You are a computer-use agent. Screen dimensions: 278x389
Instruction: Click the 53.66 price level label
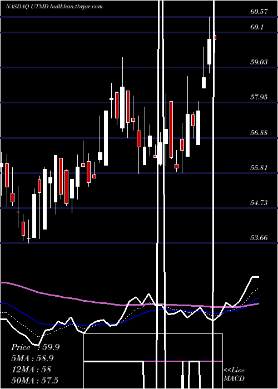point(259,238)
